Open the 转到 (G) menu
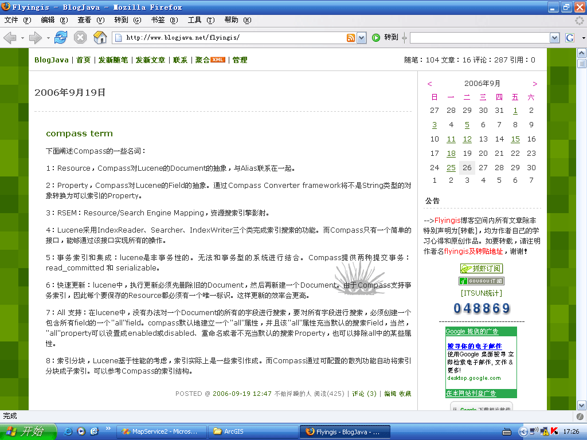 pyautogui.click(x=128, y=20)
